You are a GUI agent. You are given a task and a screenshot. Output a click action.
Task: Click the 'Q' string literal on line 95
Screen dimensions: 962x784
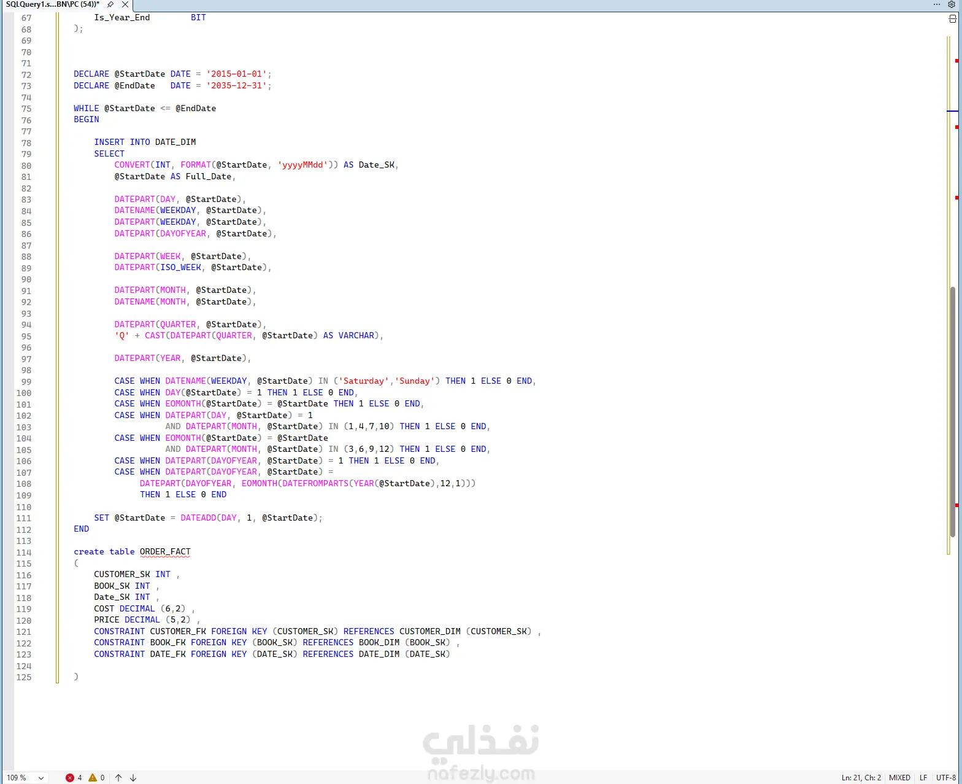(122, 335)
